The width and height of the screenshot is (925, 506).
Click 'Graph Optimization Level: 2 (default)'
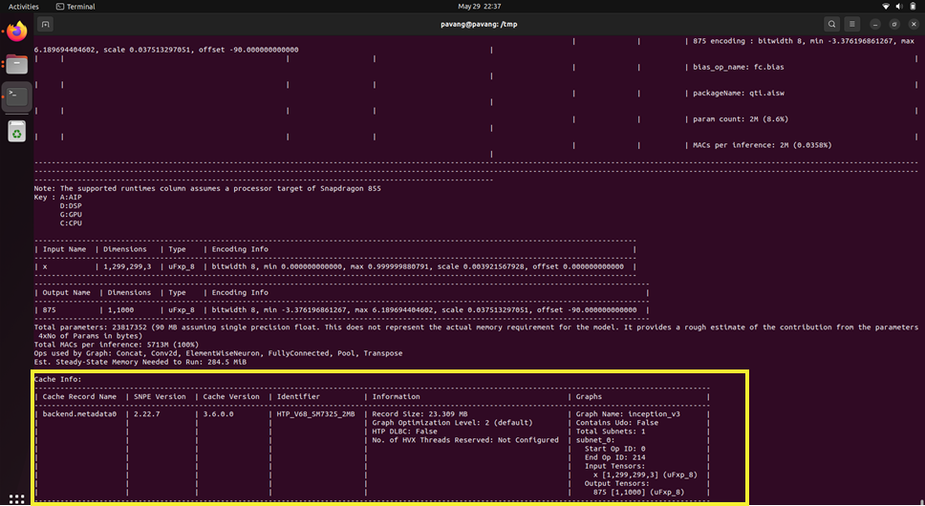(x=453, y=422)
